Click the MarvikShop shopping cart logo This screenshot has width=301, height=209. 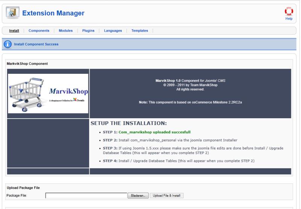click(48, 93)
